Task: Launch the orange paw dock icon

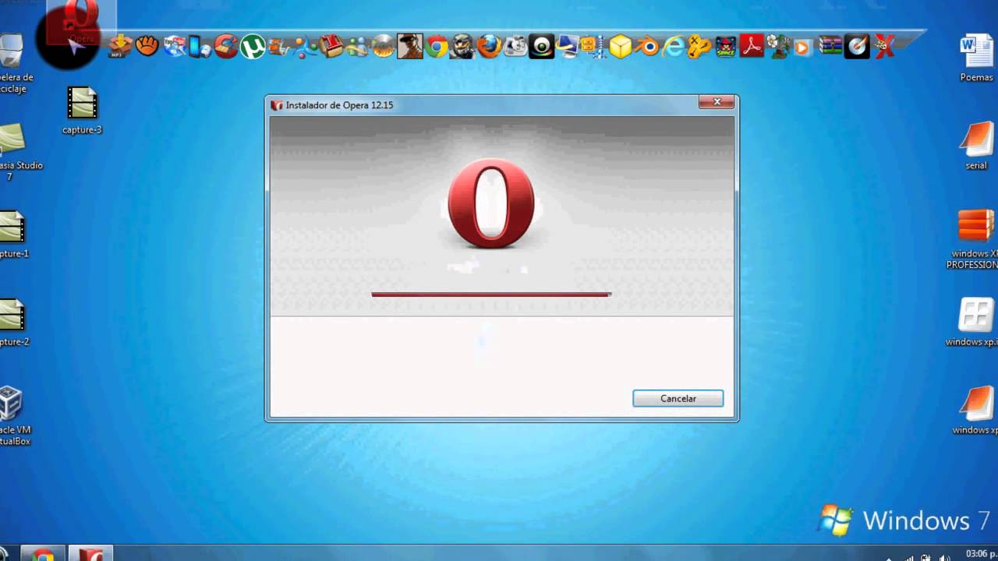Action: [x=147, y=47]
